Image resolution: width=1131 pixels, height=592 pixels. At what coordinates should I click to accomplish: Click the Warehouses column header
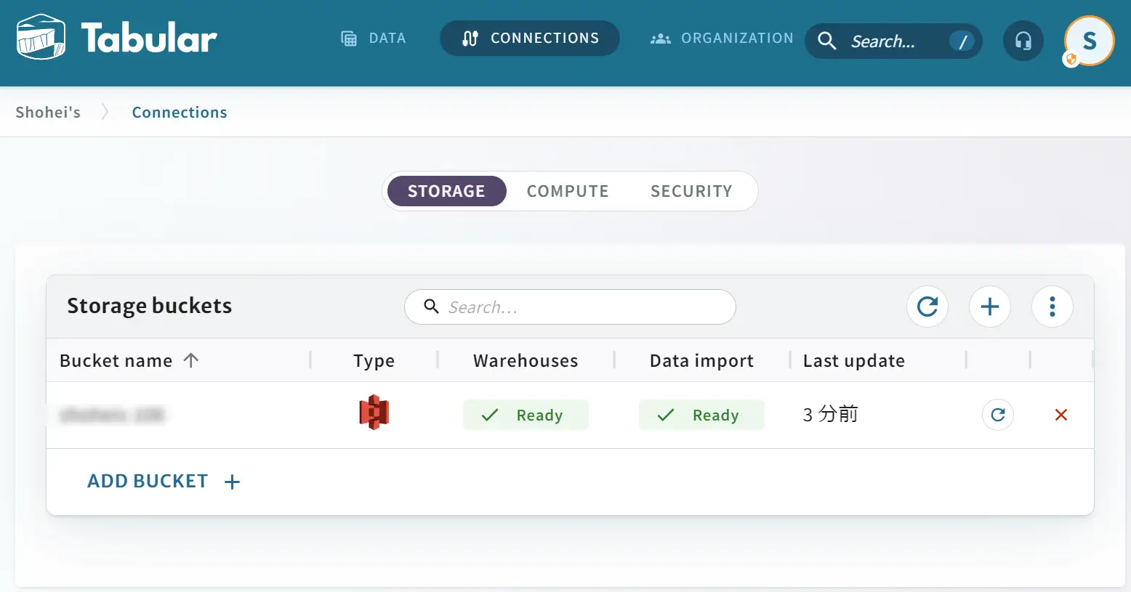[x=526, y=361]
